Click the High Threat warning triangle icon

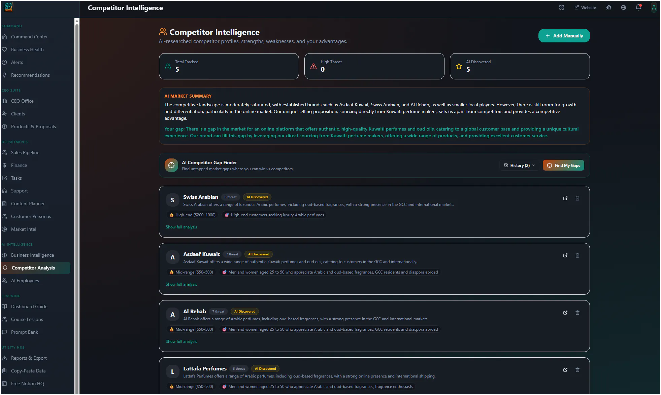313,66
